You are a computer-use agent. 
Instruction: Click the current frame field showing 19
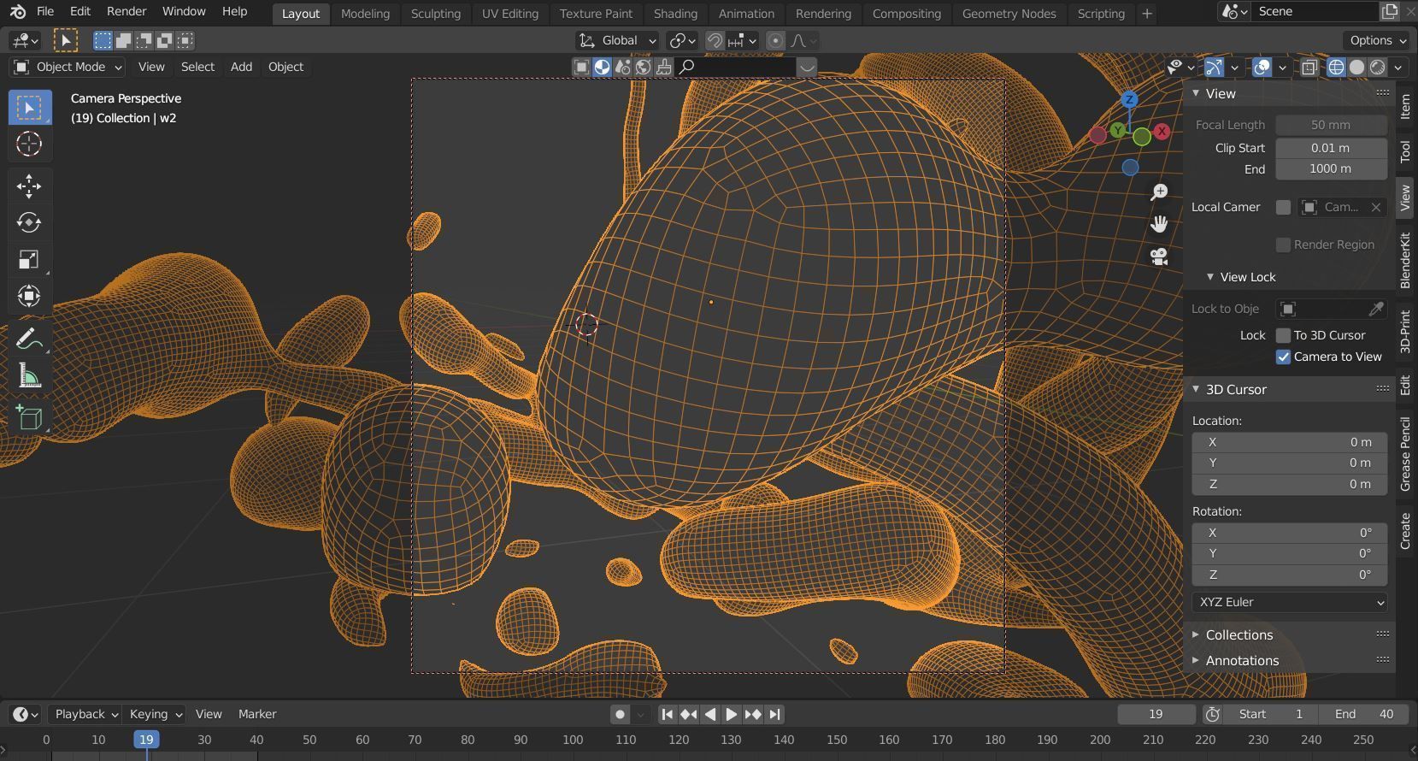(x=1156, y=714)
